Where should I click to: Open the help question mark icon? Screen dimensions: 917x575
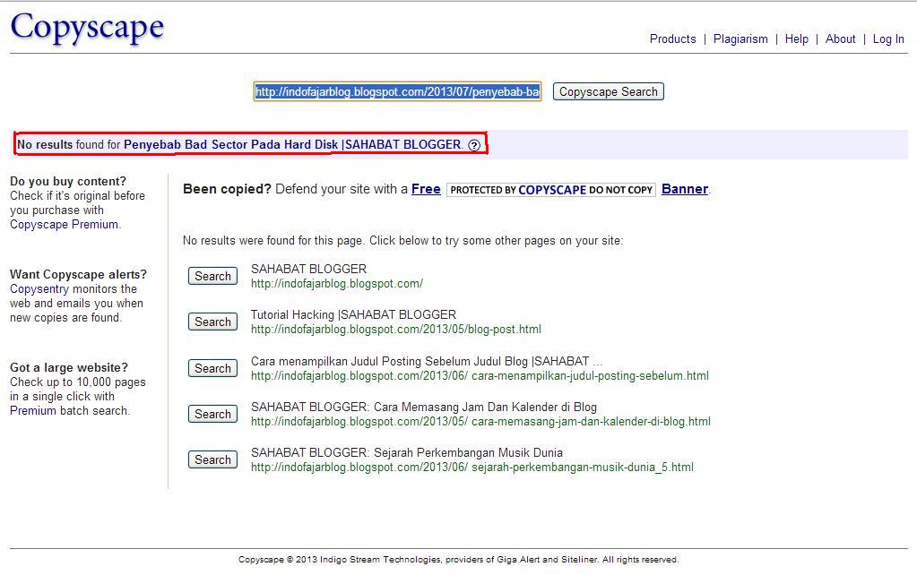pos(474,145)
